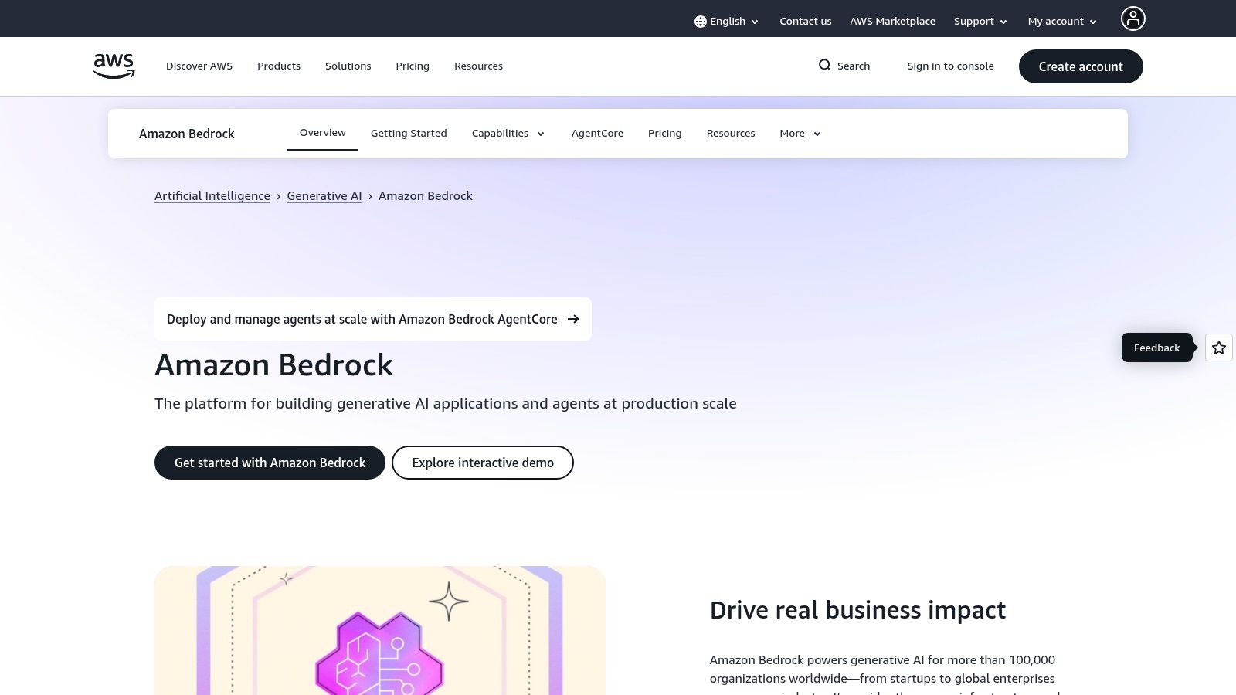1236x695 pixels.
Task: Open the AgentCore tab
Action: (x=597, y=133)
